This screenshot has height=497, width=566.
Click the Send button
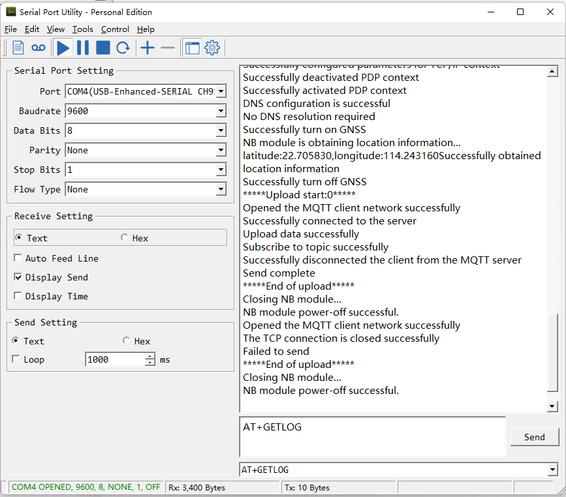(535, 437)
